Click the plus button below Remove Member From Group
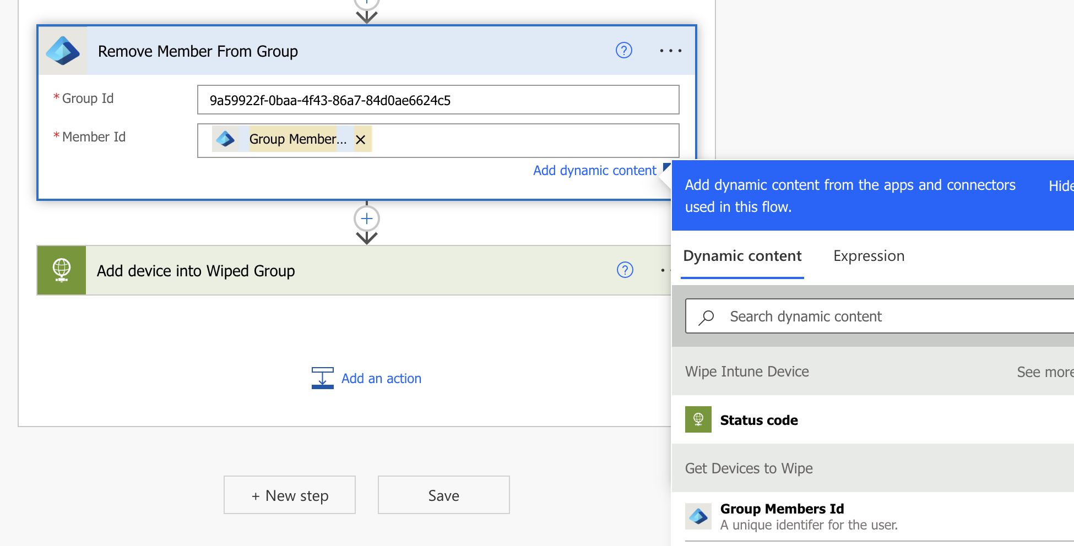 [x=366, y=218]
